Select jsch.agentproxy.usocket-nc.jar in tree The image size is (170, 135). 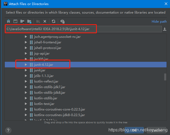click(x=57, y=37)
